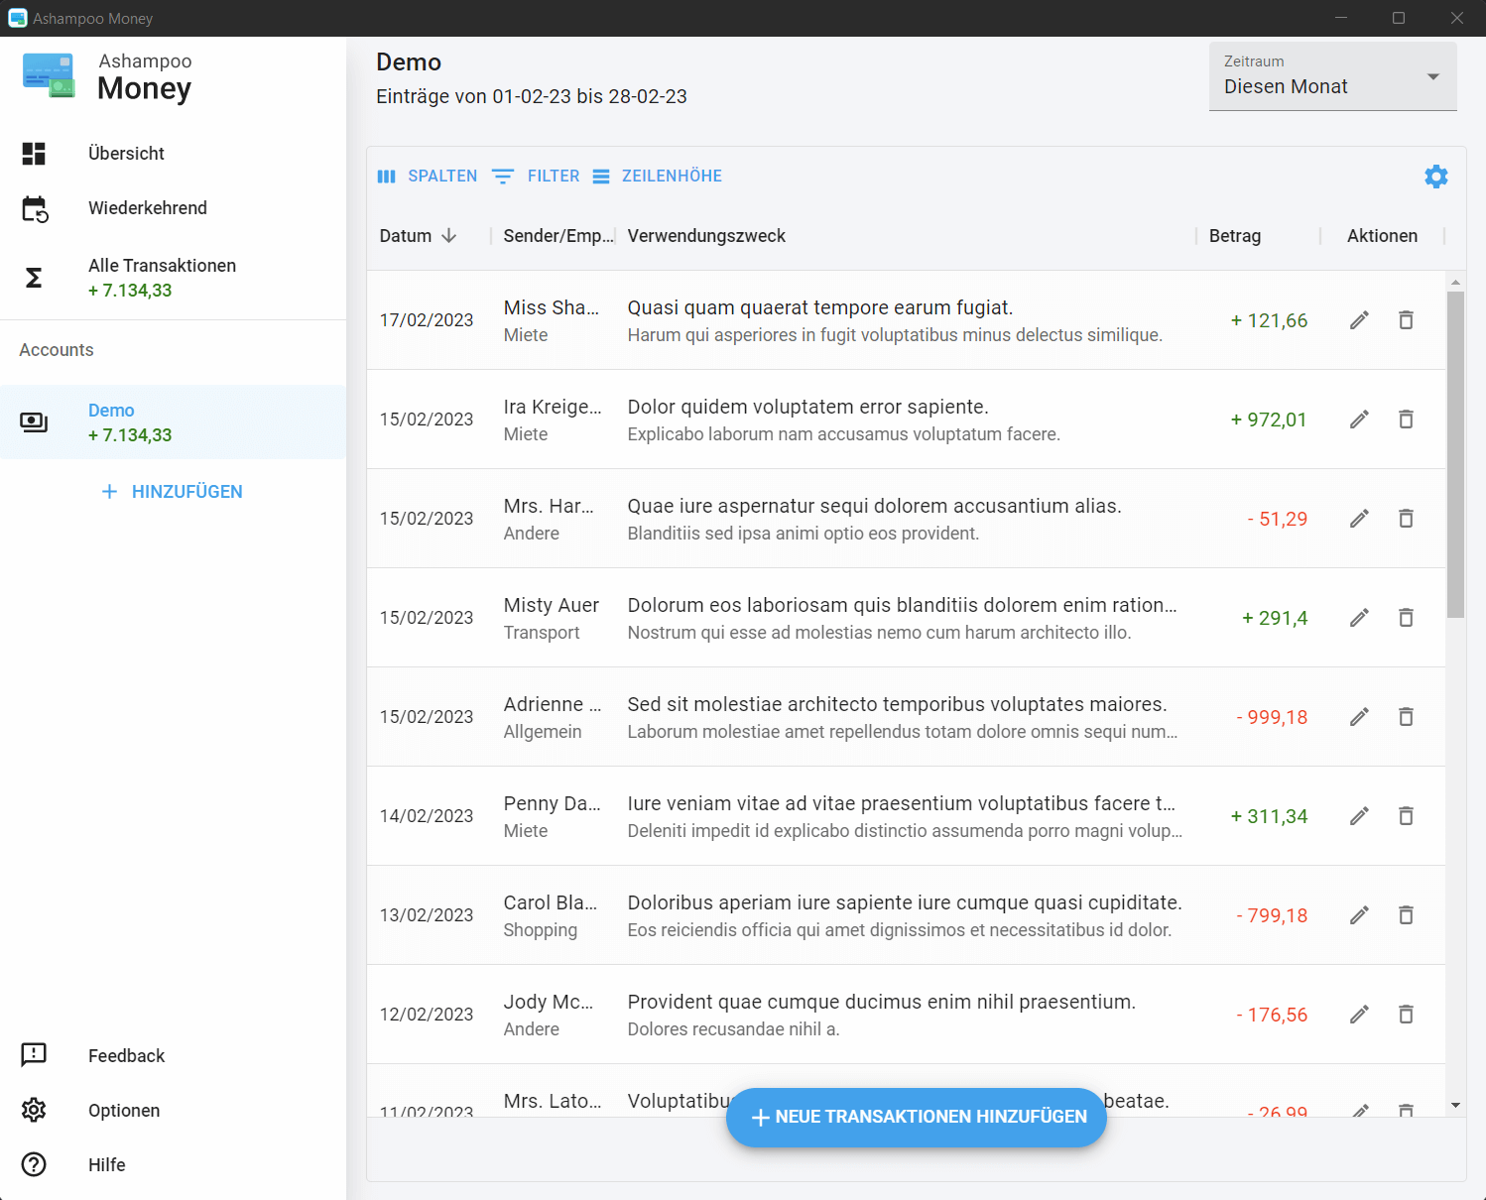The height and width of the screenshot is (1200, 1486).
Task: Open the Wiederkehrend section
Action: [147, 208]
